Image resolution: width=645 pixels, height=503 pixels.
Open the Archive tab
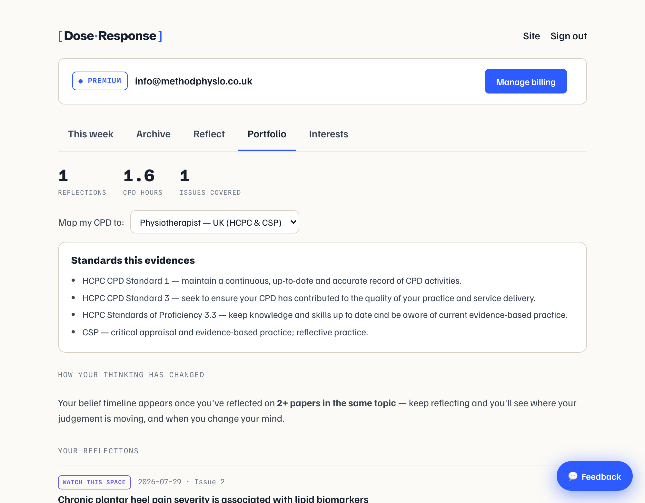(x=153, y=134)
